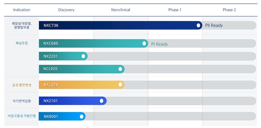This screenshot has width=261, height=128.
Task: Click the Phase 2 column header
Action: 229,10
